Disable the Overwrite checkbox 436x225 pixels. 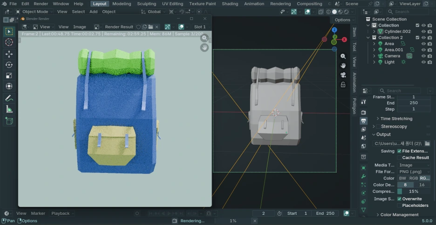click(399, 199)
